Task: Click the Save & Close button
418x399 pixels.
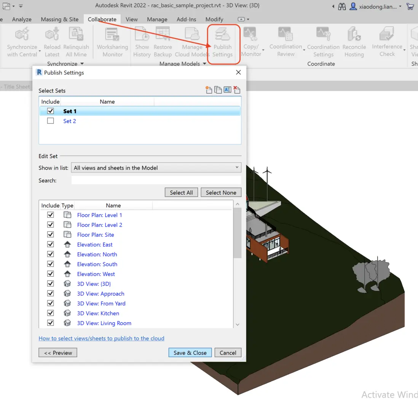Action: 190,353
